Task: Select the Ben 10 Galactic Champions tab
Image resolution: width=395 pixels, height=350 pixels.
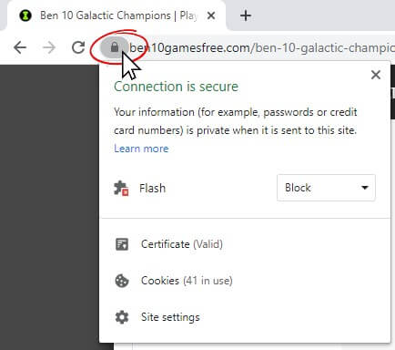Action: [x=118, y=15]
